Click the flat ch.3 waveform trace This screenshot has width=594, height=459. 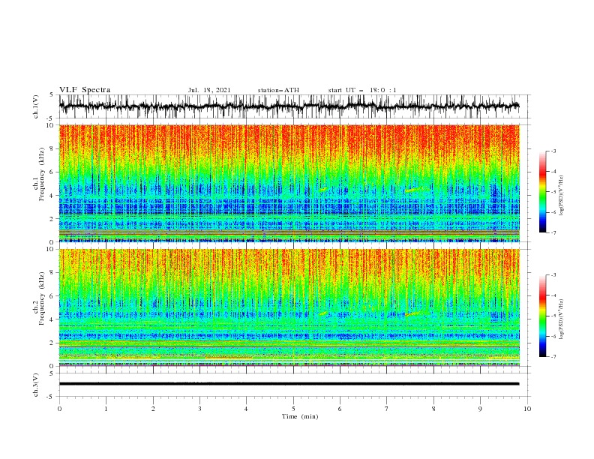pos(289,384)
